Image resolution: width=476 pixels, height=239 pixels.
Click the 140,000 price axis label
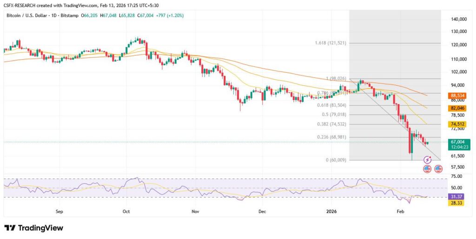[x=458, y=19]
